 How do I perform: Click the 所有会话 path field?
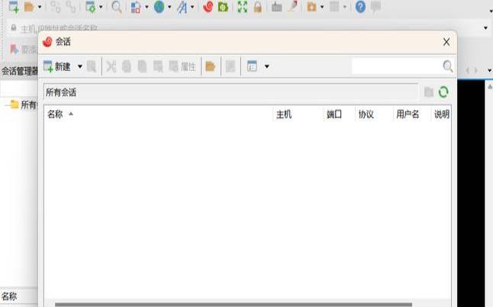231,92
